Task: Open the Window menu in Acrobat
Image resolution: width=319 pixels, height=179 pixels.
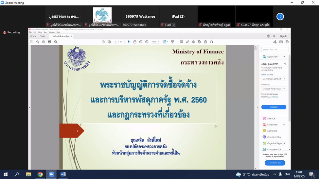Action: (x=51, y=32)
